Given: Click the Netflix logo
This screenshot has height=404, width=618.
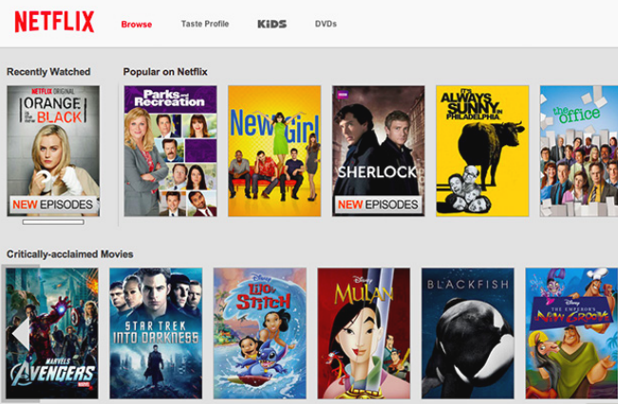Looking at the screenshot, I should click(x=54, y=22).
